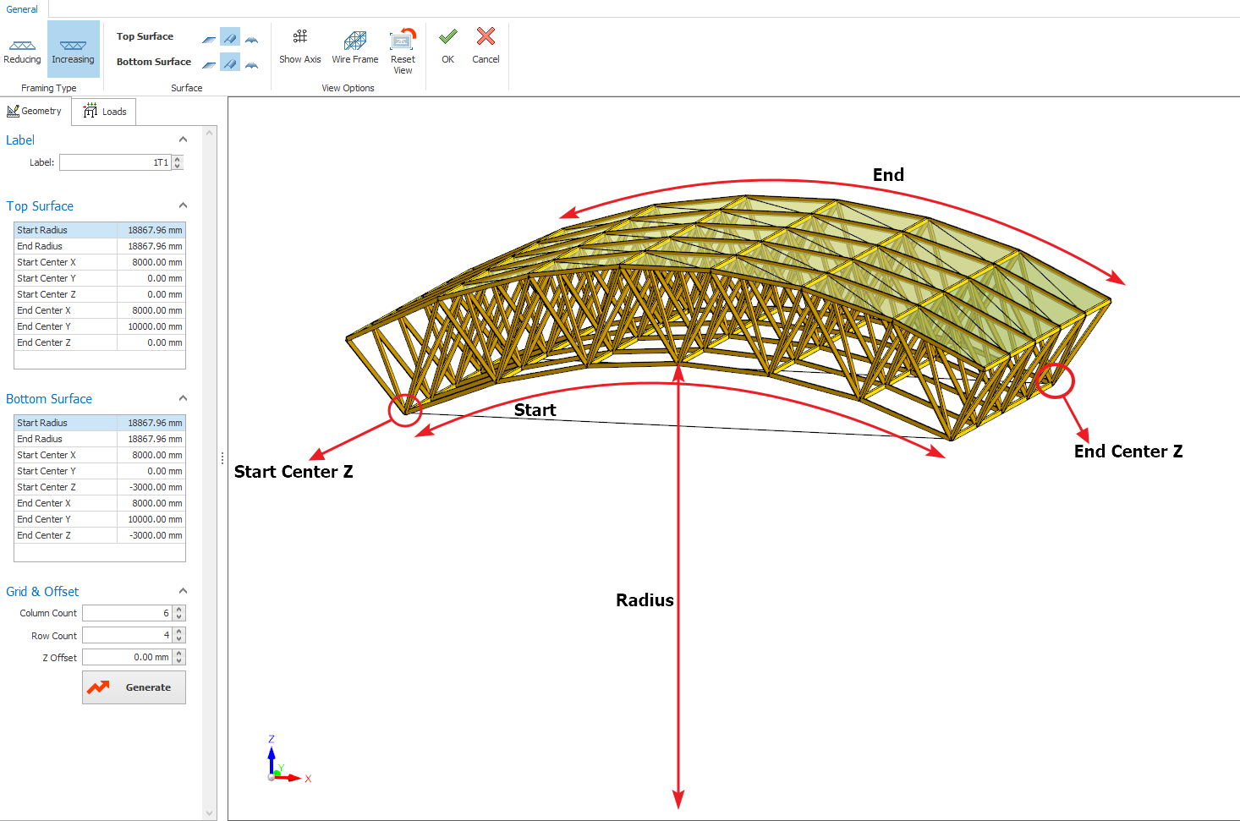Choose flat shape for Top Surface
Image resolution: width=1240 pixels, height=821 pixels.
(x=209, y=38)
